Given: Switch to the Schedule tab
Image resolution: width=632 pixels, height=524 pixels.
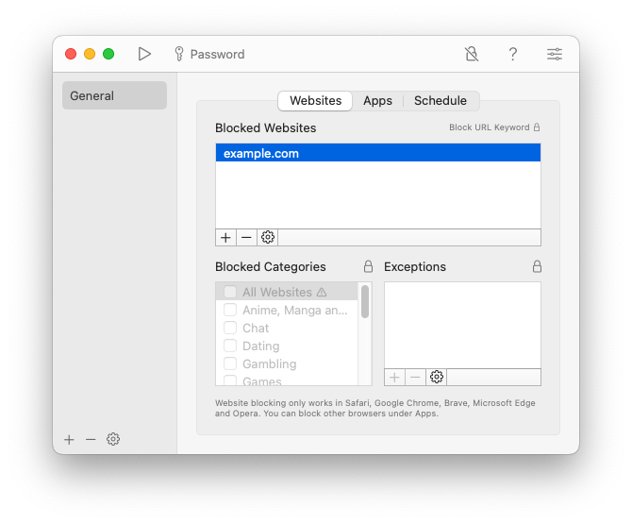Looking at the screenshot, I should (x=441, y=101).
